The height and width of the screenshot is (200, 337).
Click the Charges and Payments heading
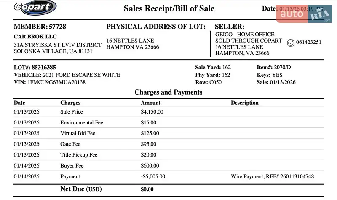168,92
